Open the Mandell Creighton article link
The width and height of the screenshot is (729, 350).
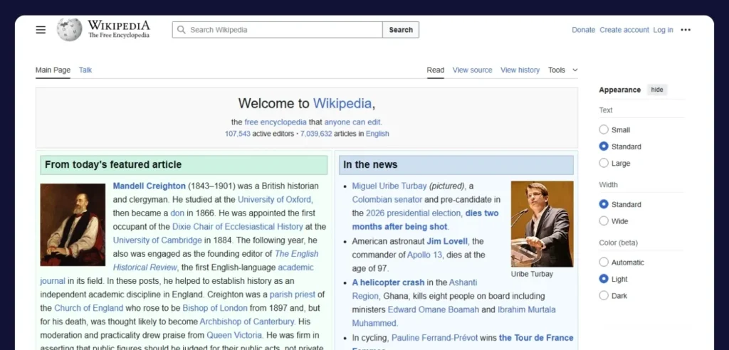(x=150, y=186)
